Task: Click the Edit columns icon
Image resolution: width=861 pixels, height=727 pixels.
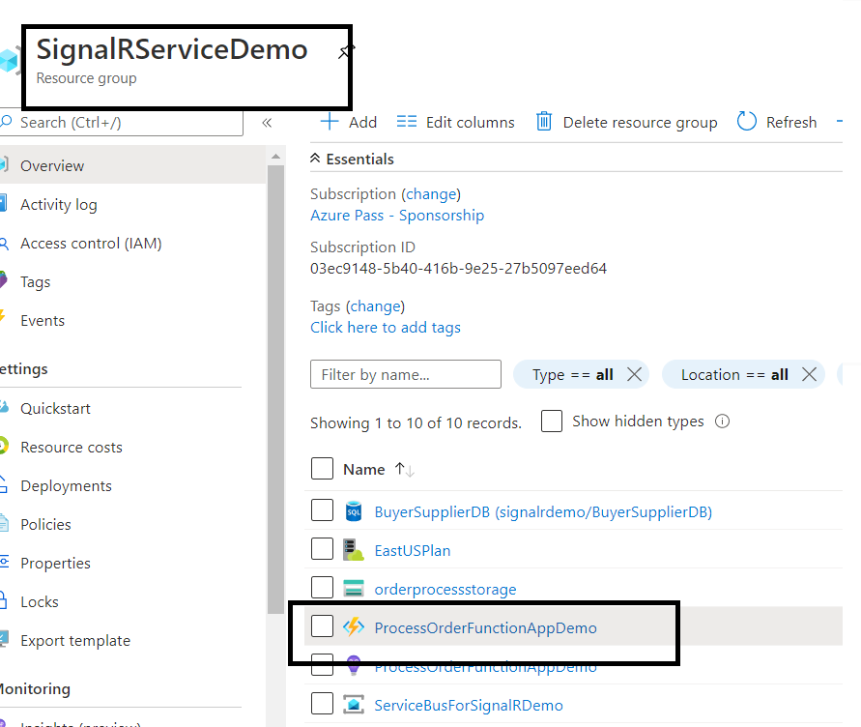Action: pyautogui.click(x=407, y=122)
